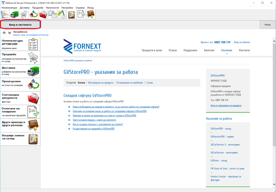Open Поддръжка navigation link
This screenshot has width=276, height=192.
(x=190, y=50)
